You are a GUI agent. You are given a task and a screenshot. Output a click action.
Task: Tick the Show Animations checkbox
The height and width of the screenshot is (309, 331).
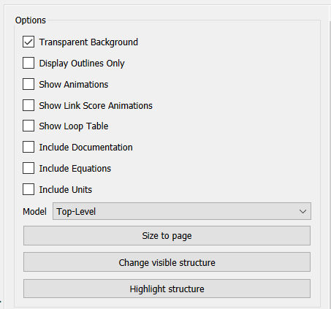28,84
